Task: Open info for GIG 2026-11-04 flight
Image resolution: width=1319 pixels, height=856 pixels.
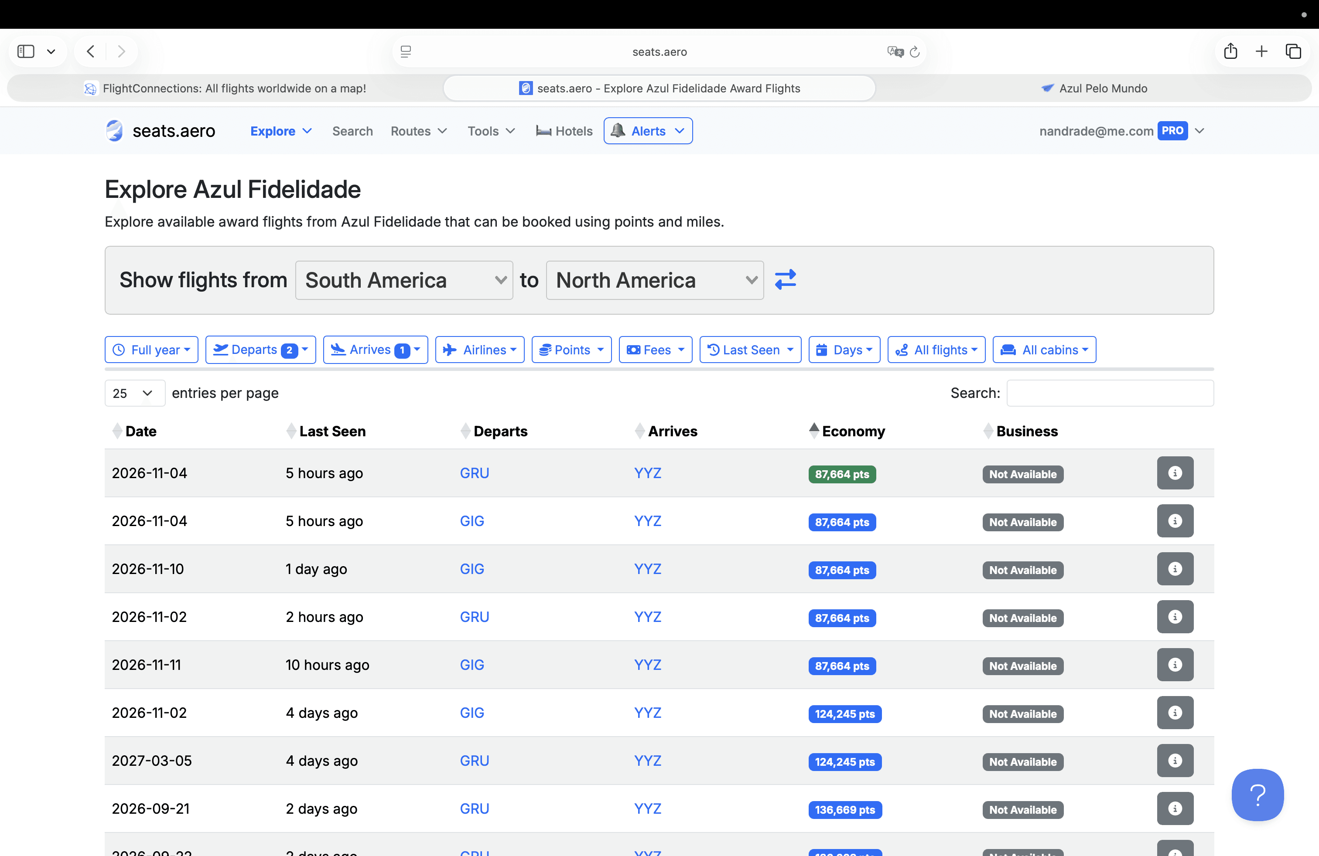Action: pos(1175,521)
